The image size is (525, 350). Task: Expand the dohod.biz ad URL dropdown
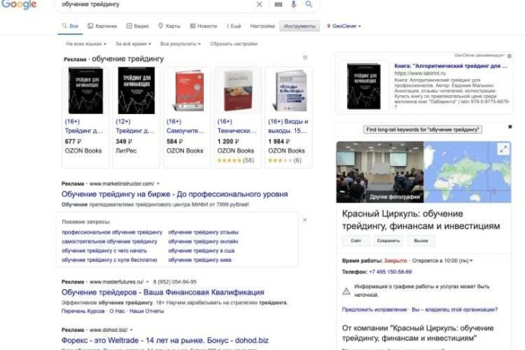[x=131, y=330]
